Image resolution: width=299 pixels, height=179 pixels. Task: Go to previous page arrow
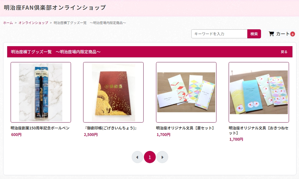click(x=137, y=157)
